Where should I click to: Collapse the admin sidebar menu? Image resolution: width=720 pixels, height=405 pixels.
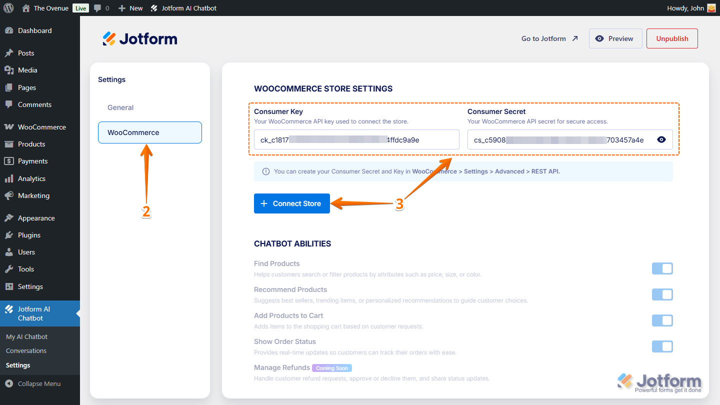pos(35,383)
